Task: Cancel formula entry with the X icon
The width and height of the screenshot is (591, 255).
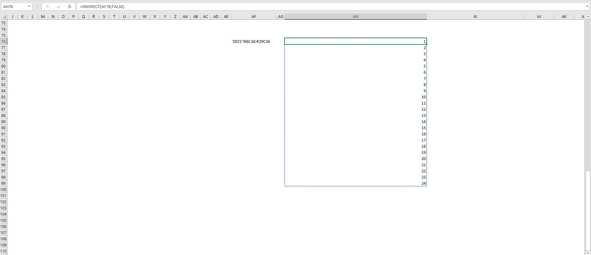Action: coord(47,6)
